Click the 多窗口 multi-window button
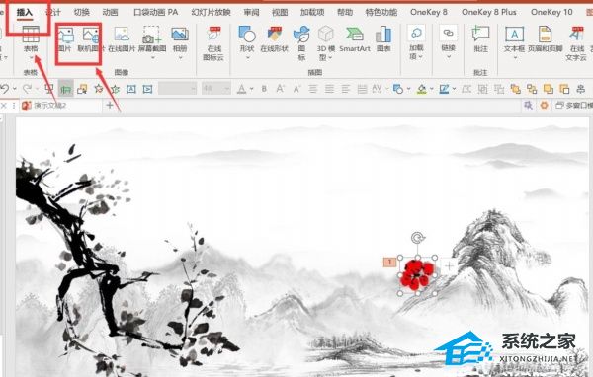 pos(573,106)
